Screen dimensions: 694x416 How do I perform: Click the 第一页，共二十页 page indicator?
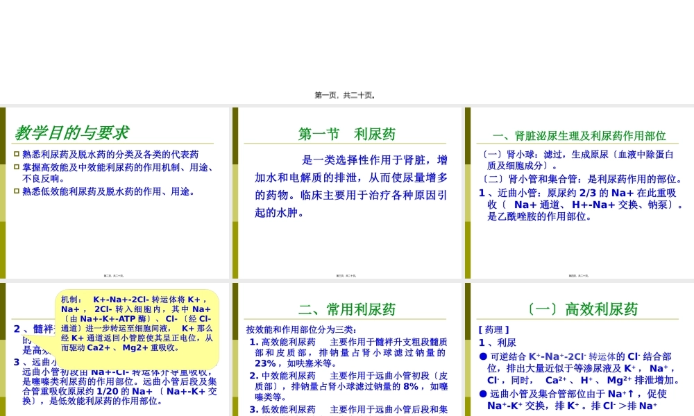[345, 95]
